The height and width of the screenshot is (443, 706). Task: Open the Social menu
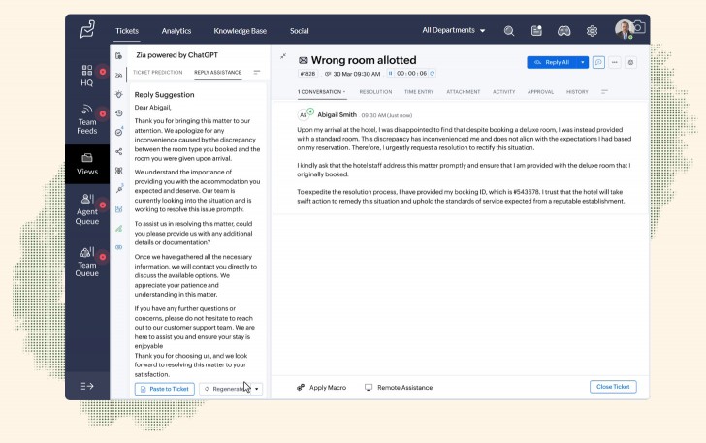coord(300,31)
